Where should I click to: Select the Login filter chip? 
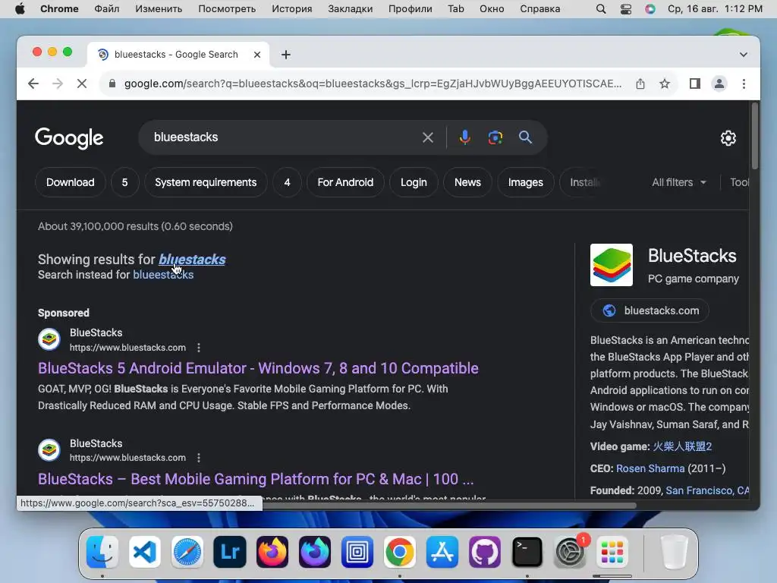tap(414, 182)
